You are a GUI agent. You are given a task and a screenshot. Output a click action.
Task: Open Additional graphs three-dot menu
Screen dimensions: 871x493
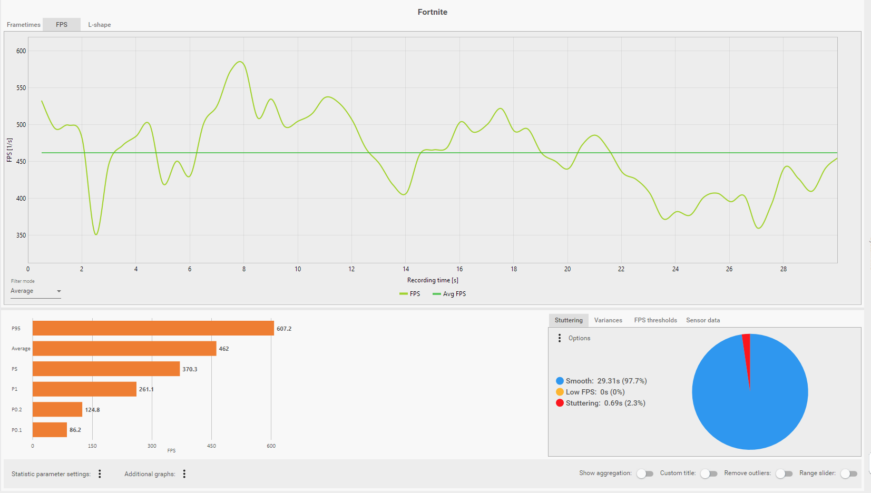(184, 474)
